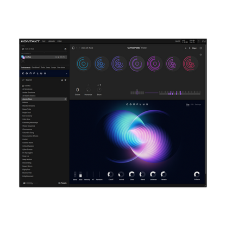226x226 pixels.
Task: Click the Conflux instrument thumbnail in the rack
Action: pos(23,57)
